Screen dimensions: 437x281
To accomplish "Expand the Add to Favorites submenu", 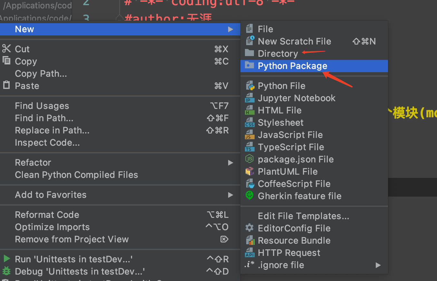I will point(230,195).
